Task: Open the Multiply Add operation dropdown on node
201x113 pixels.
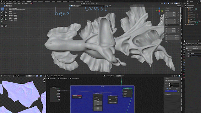Action: point(98,97)
